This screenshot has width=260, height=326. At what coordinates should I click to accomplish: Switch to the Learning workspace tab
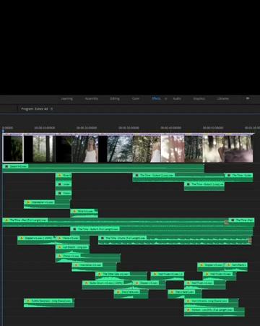click(x=66, y=98)
